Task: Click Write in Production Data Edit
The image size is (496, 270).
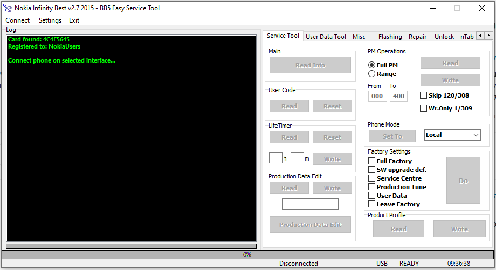Action: tap(332, 188)
